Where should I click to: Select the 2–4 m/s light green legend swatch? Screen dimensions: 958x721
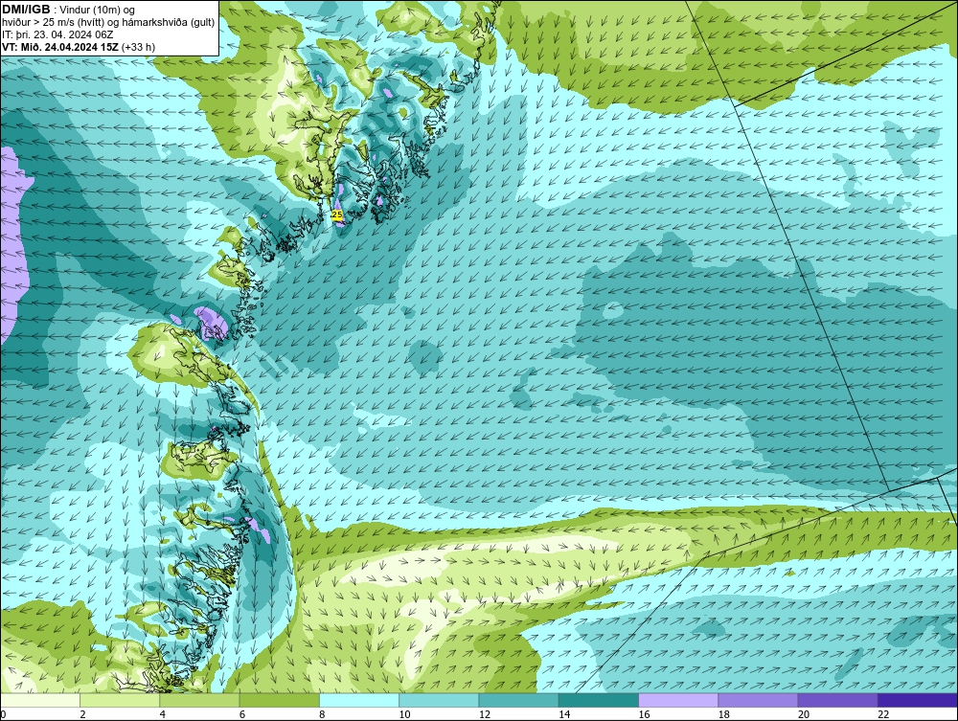click(x=120, y=700)
